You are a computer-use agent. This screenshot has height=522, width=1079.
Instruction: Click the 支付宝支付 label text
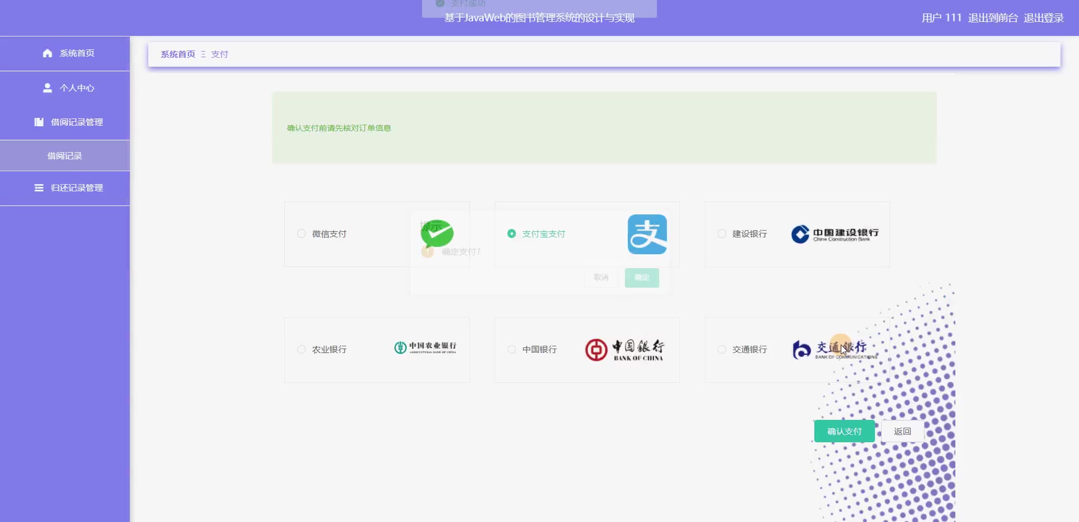pyautogui.click(x=543, y=234)
